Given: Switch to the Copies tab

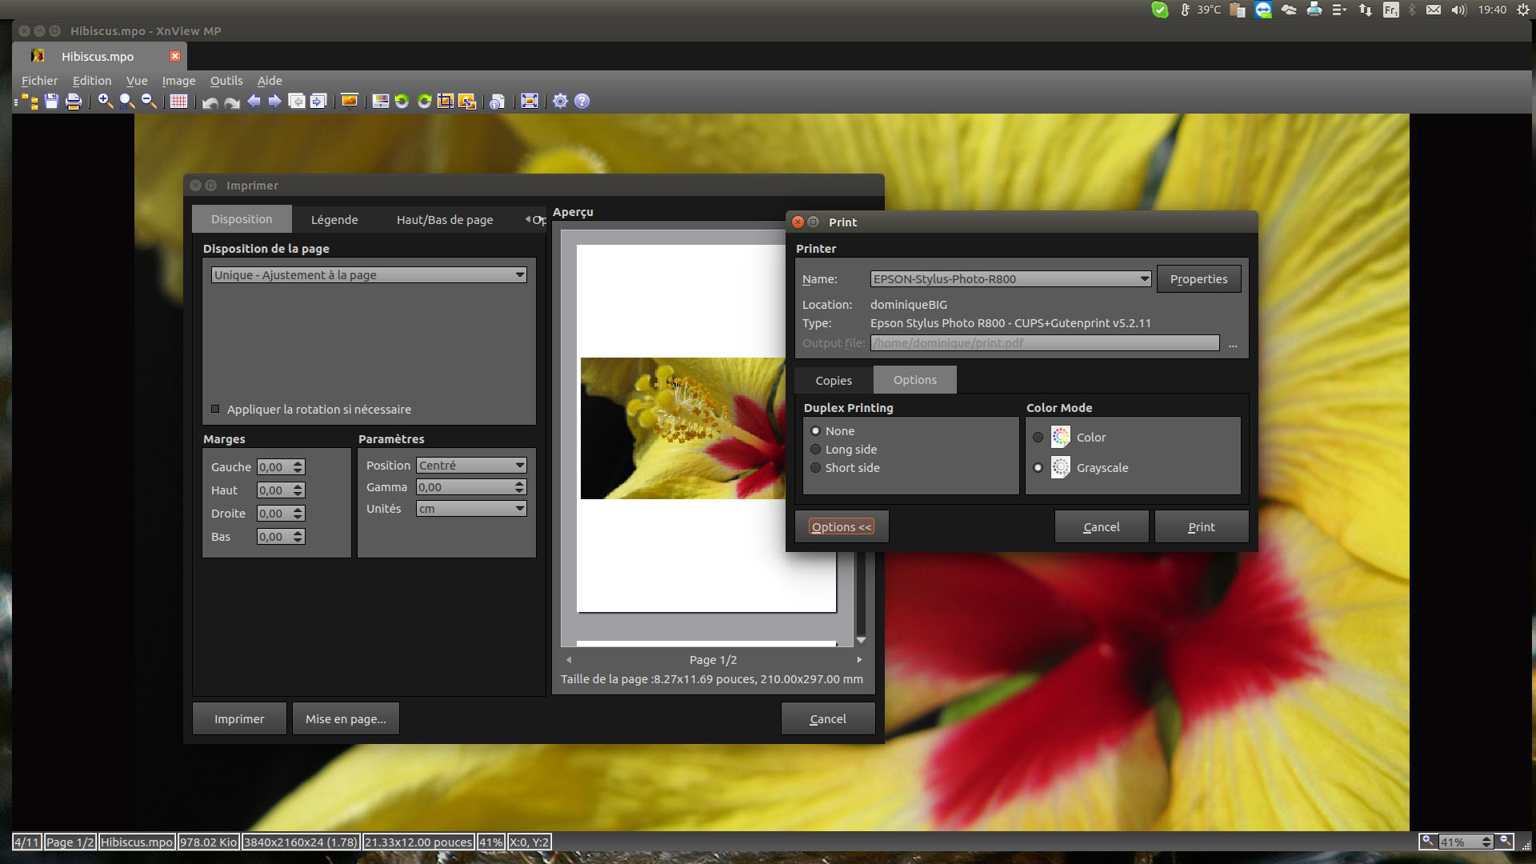Looking at the screenshot, I should (x=834, y=381).
